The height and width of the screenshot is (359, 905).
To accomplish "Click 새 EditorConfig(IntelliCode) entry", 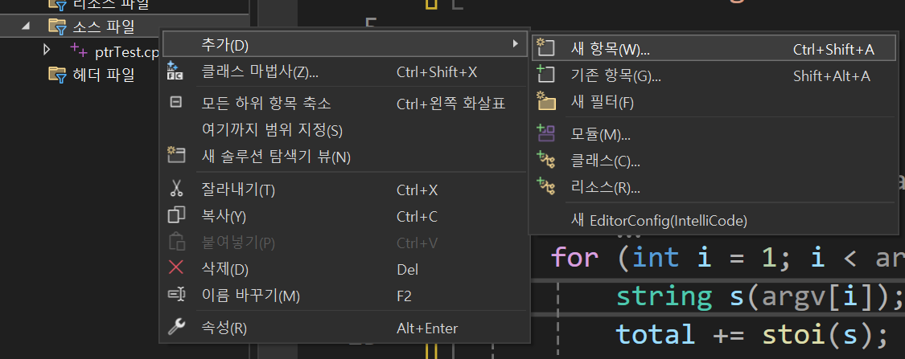I will (714, 220).
